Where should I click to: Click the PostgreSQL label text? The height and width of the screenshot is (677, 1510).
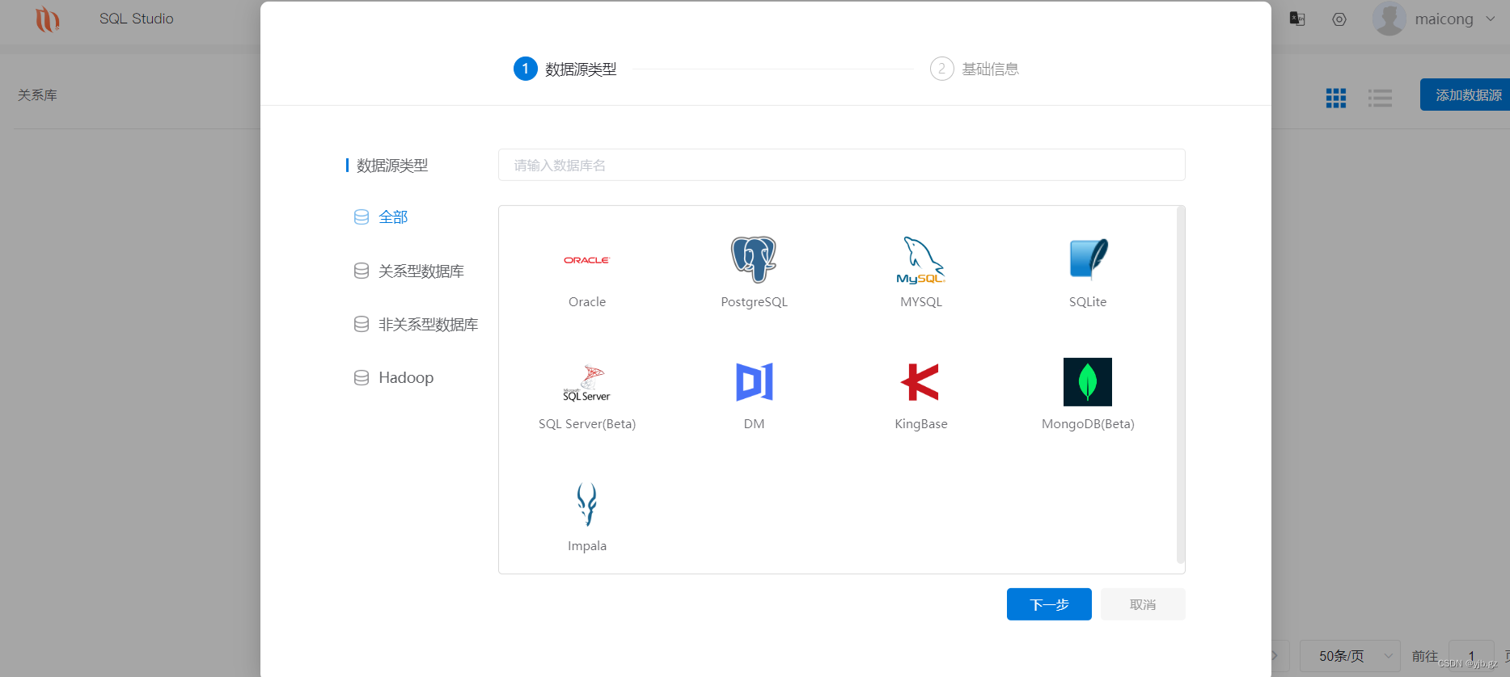[754, 302]
